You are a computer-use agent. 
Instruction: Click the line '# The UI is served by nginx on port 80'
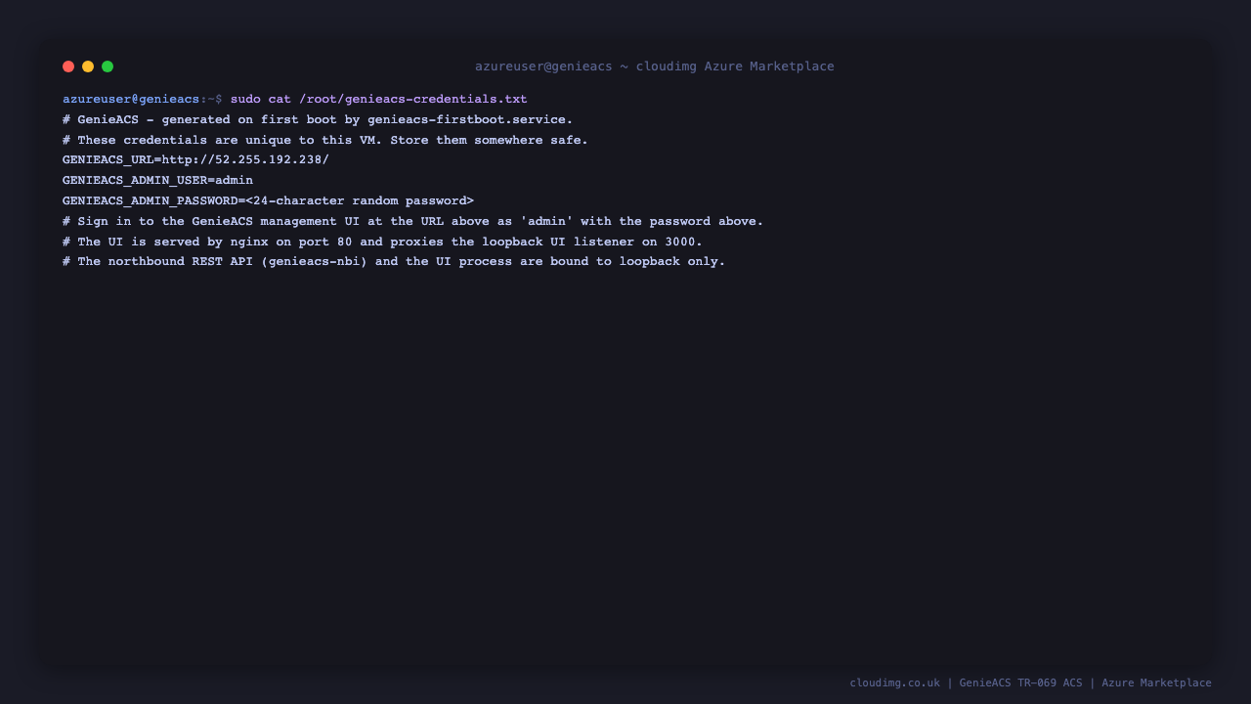(382, 242)
